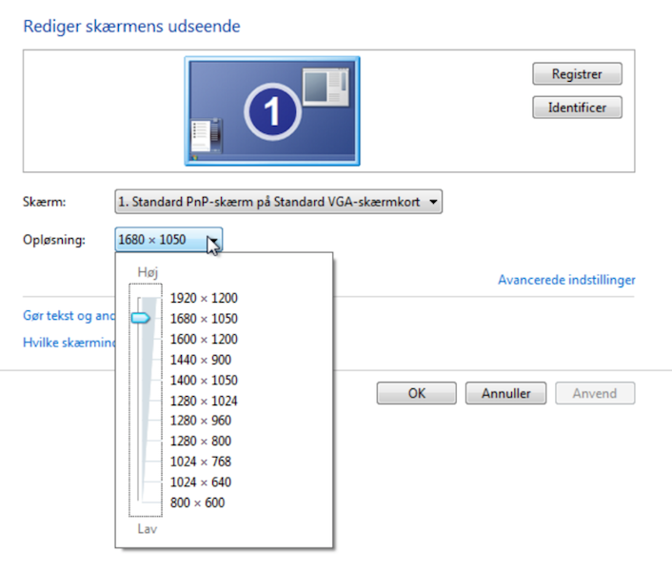
Task: Click the Annuller button
Action: (x=506, y=393)
